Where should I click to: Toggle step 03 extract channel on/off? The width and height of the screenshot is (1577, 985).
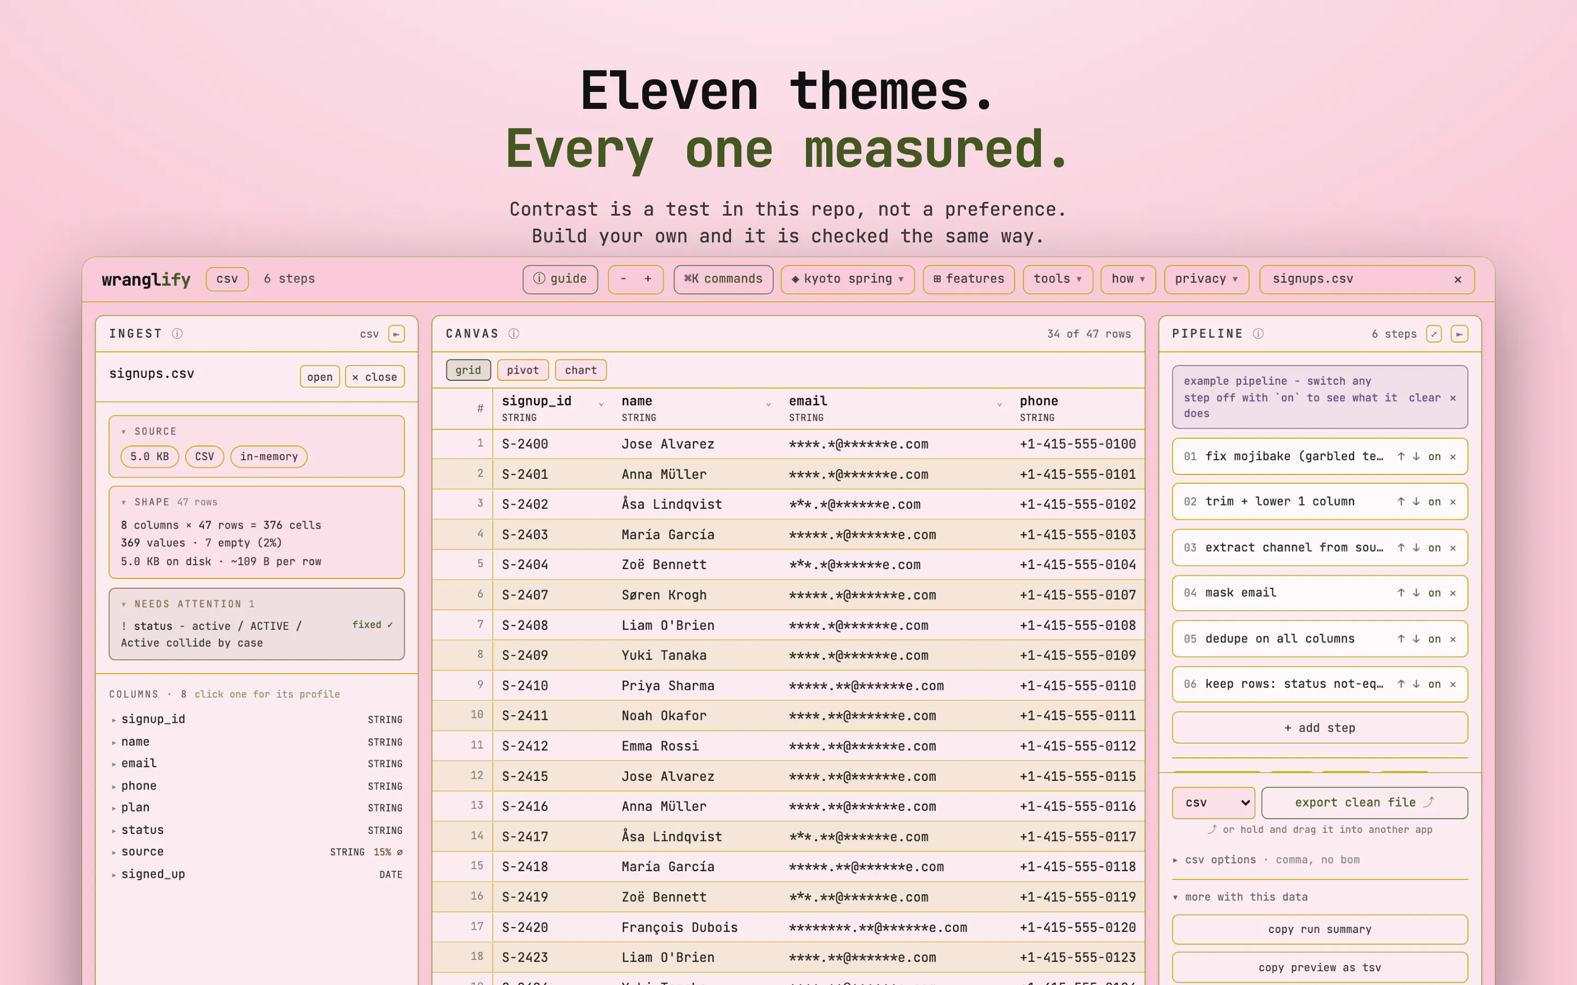1434,548
